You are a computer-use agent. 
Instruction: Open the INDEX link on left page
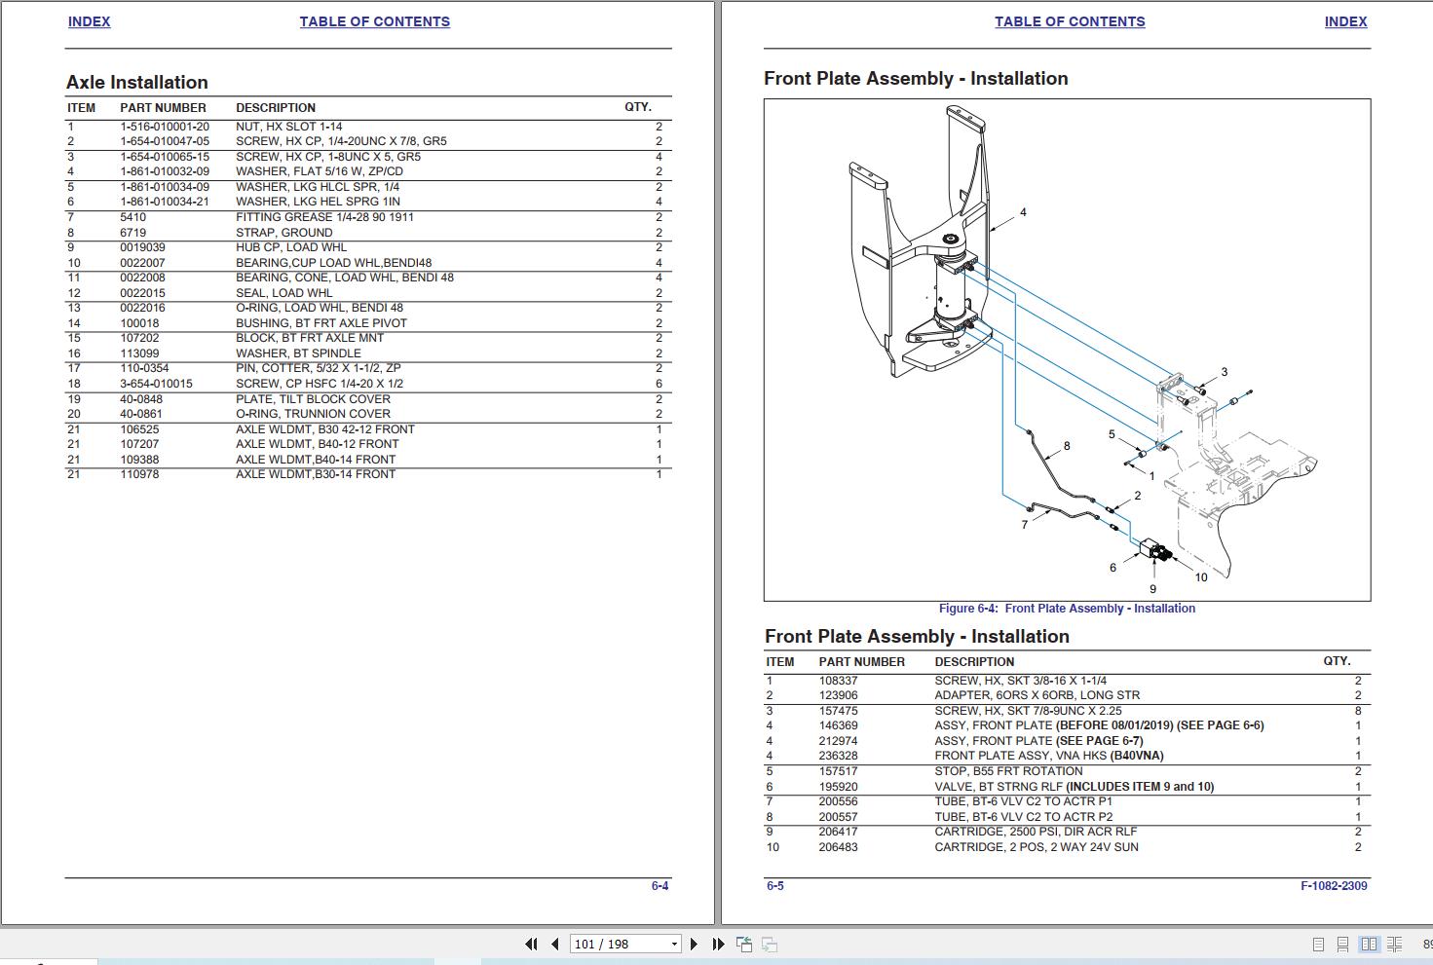coord(89,21)
